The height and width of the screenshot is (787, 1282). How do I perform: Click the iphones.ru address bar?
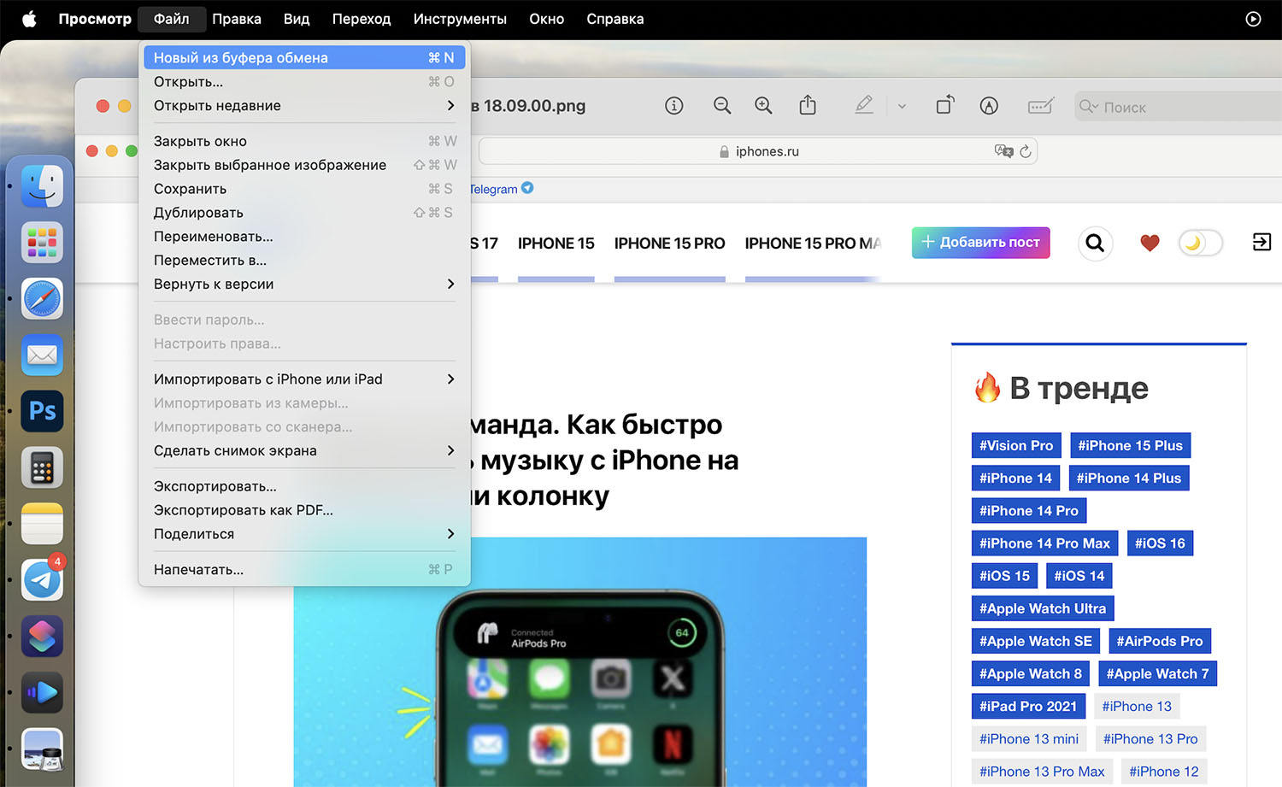(x=758, y=151)
